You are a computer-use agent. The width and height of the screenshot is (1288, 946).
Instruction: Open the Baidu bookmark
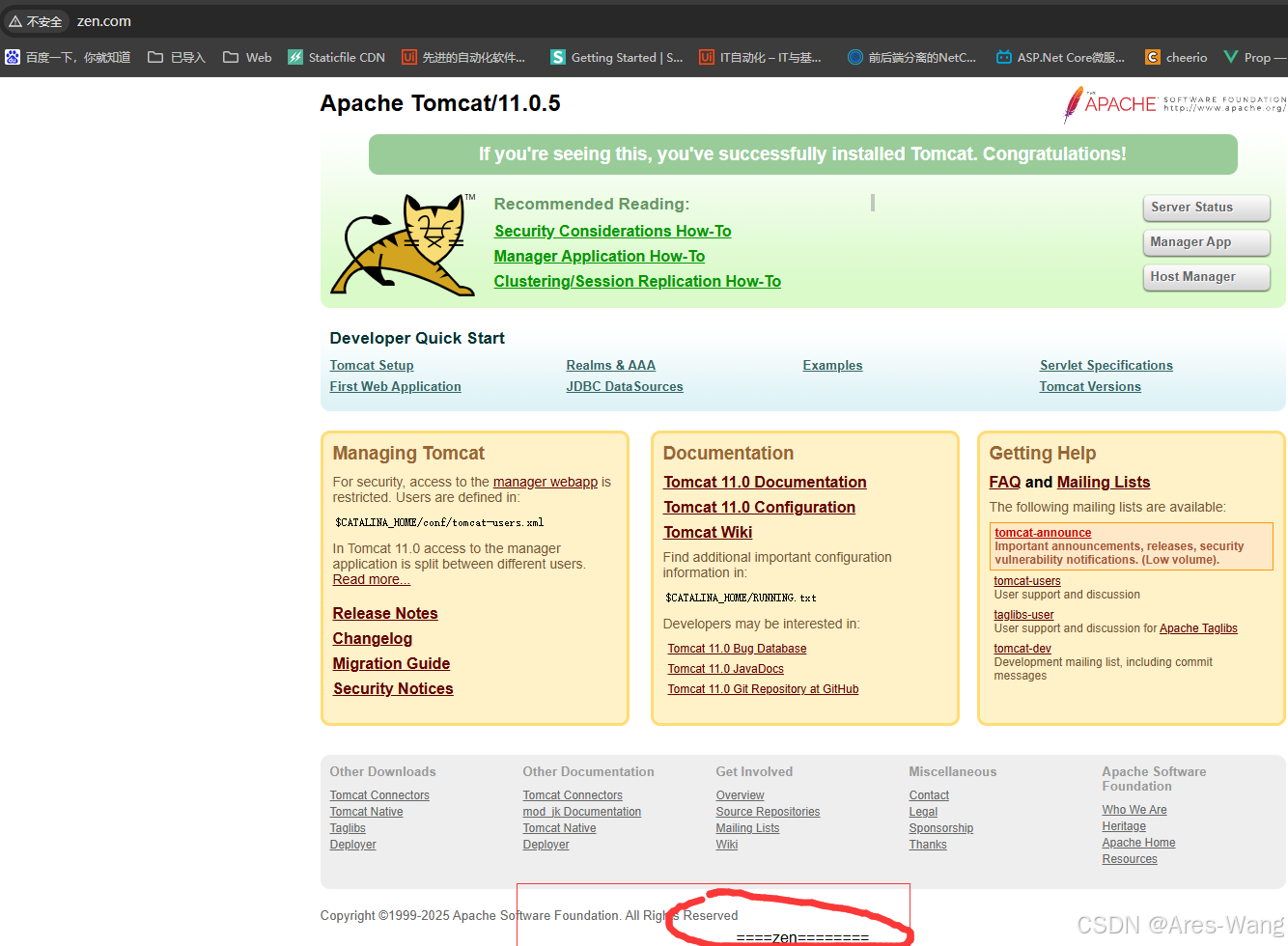tap(68, 57)
